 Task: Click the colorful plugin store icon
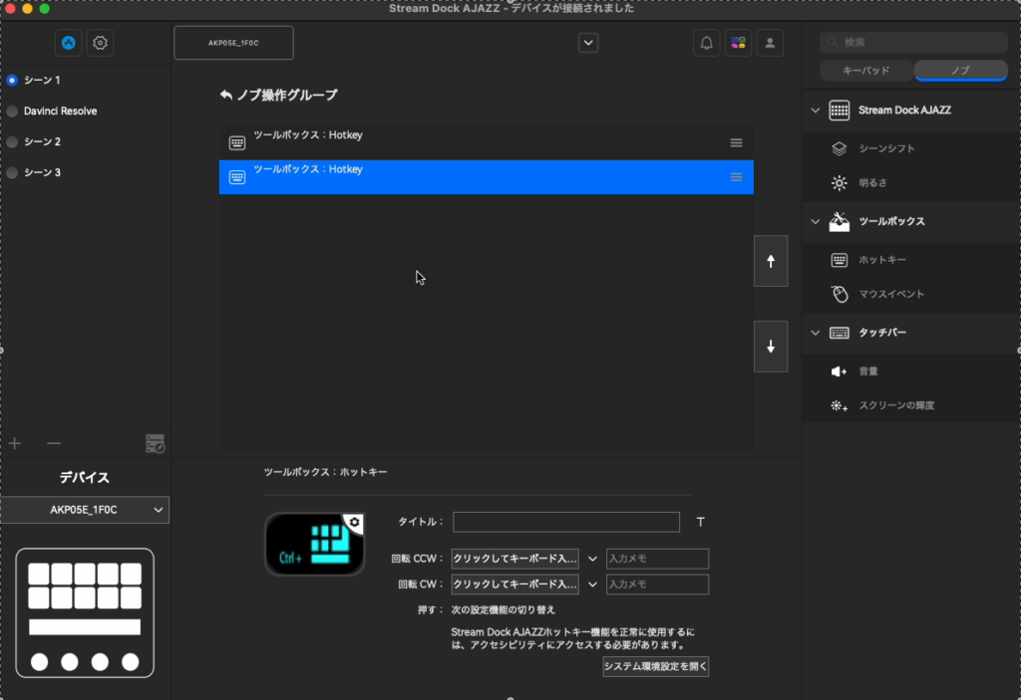point(738,43)
